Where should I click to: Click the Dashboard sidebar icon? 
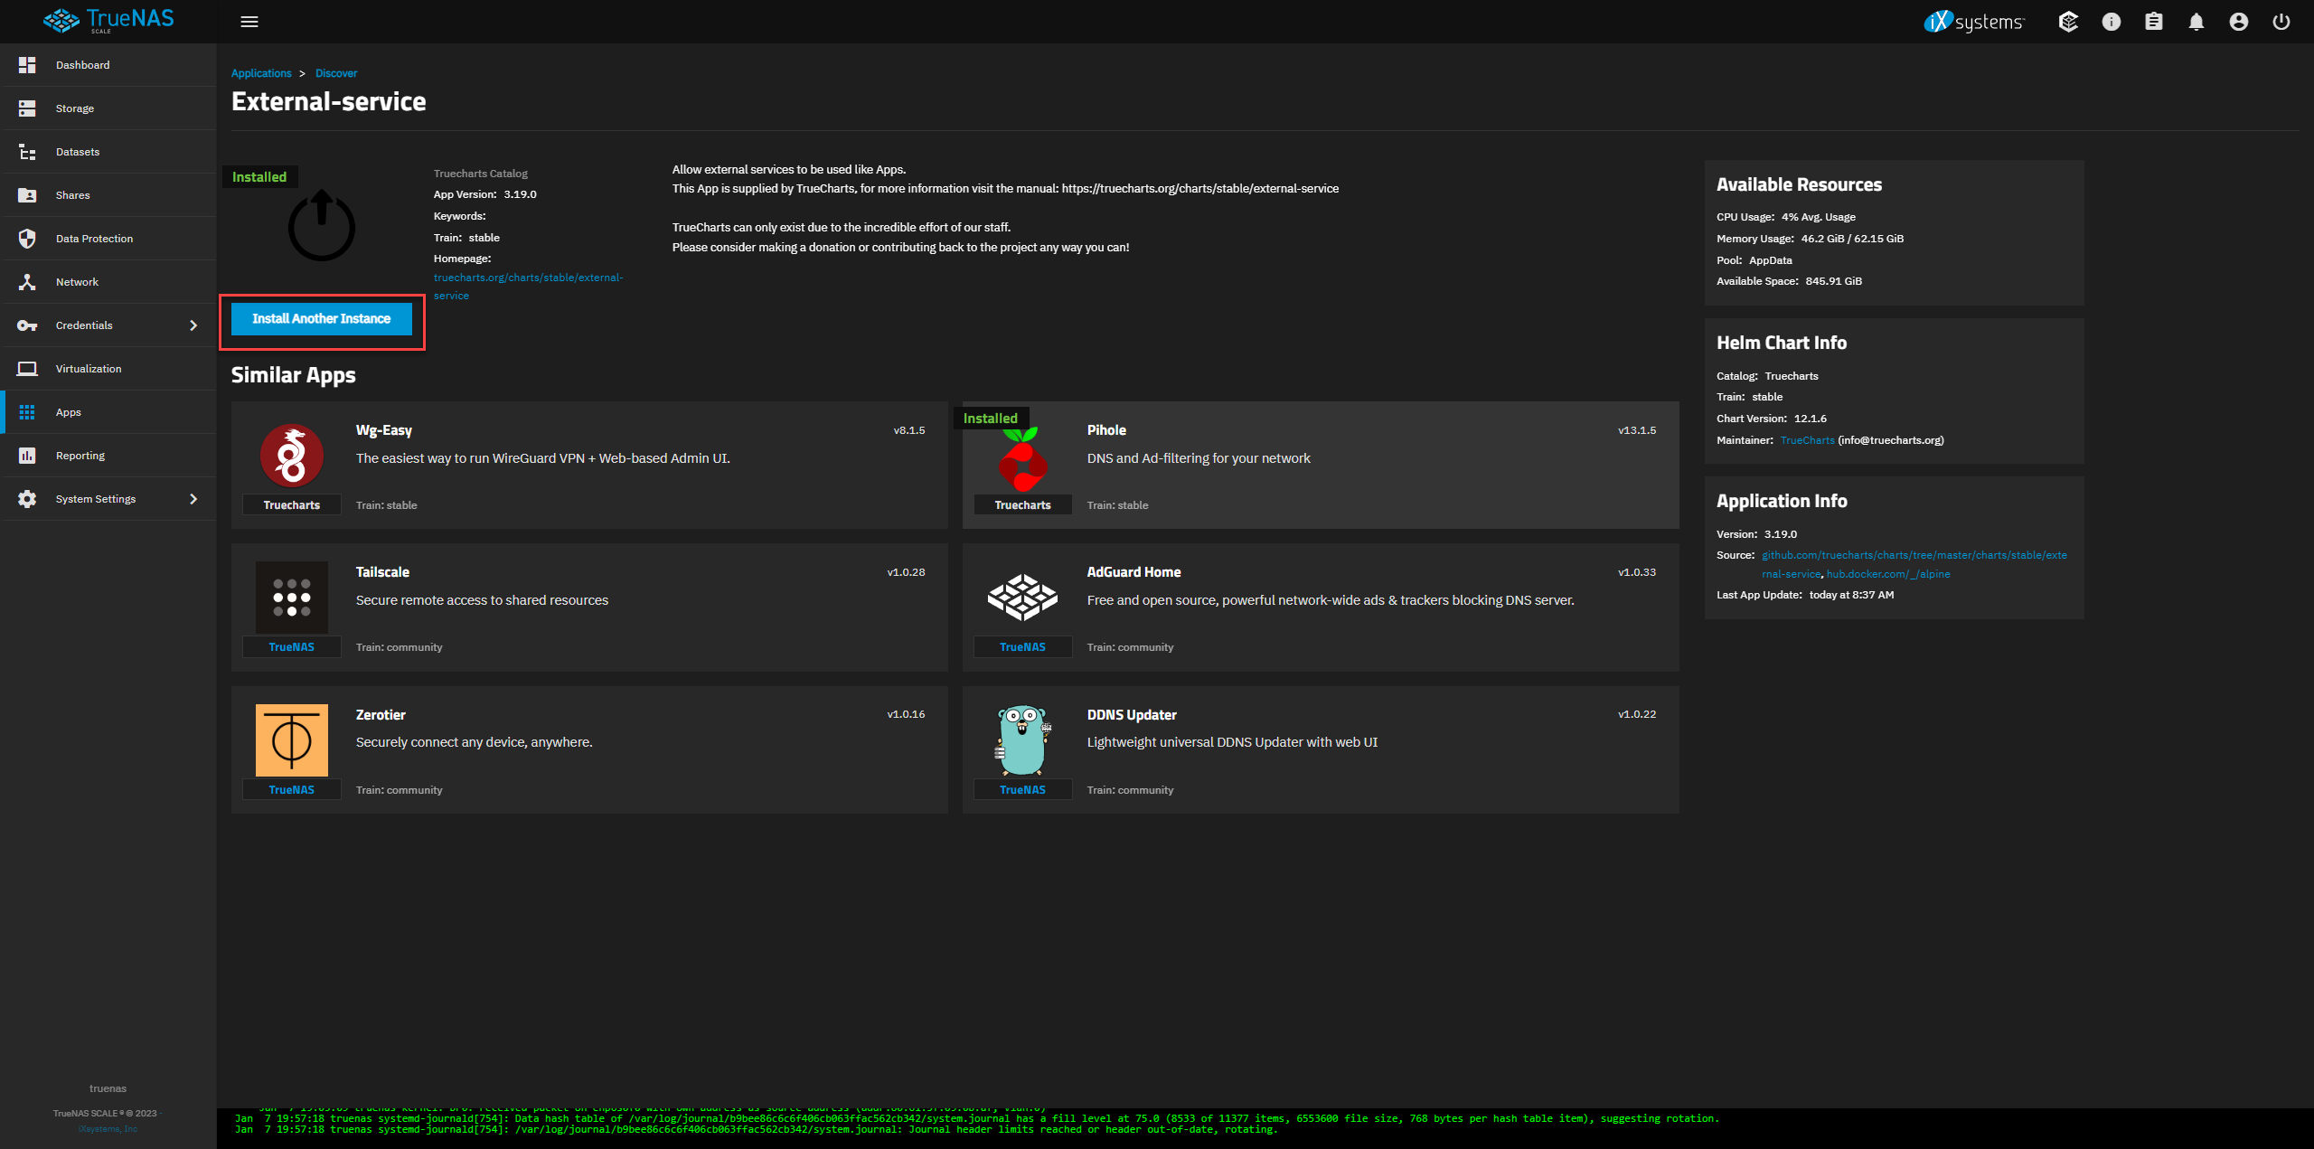27,65
